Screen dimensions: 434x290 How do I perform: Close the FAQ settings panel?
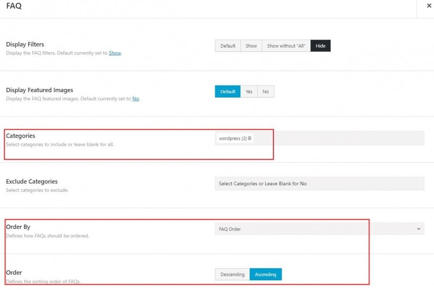pyautogui.click(x=429, y=5)
